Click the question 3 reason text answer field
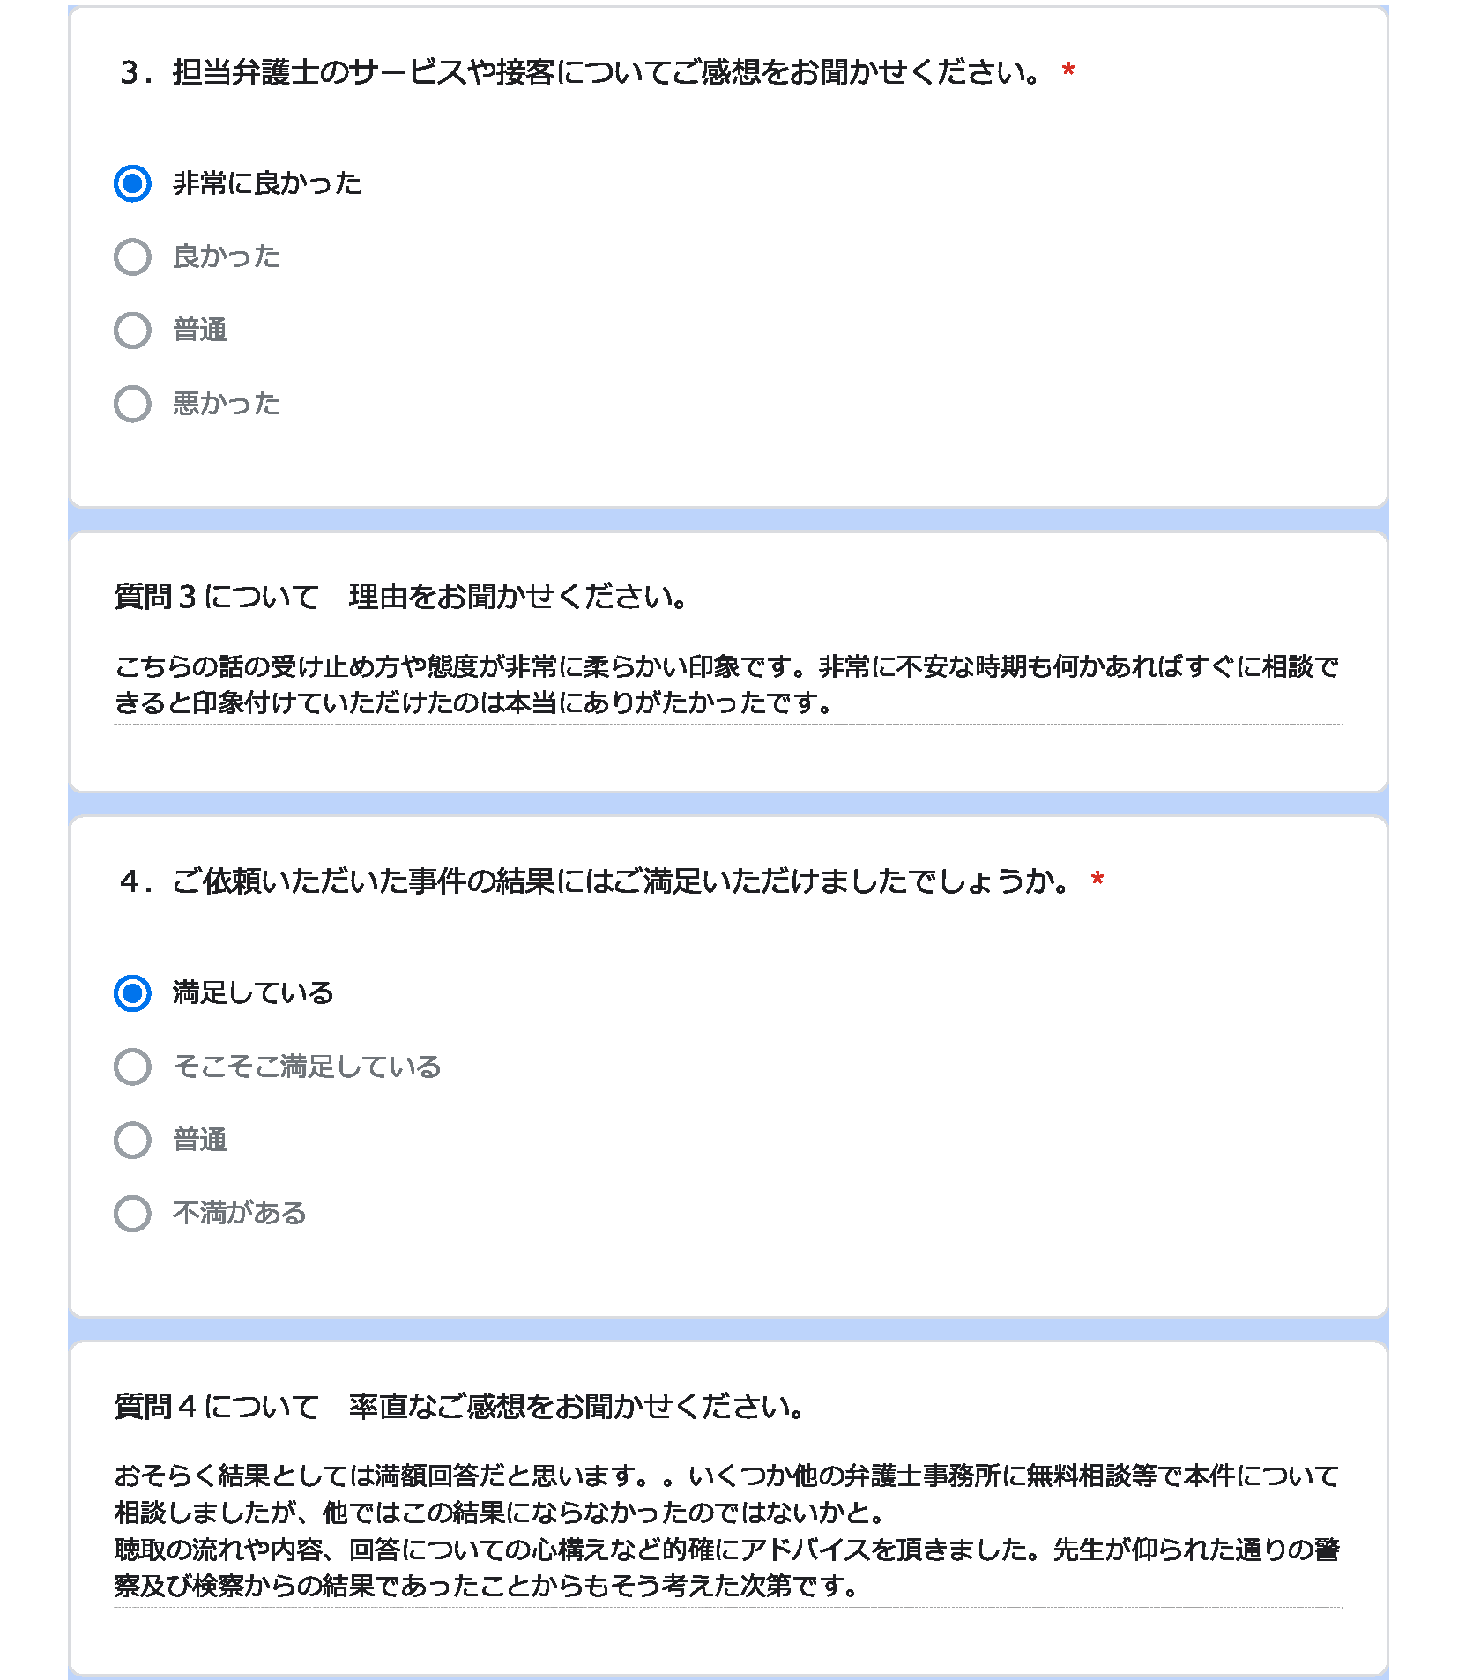The width and height of the screenshot is (1458, 1680). pyautogui.click(x=728, y=685)
